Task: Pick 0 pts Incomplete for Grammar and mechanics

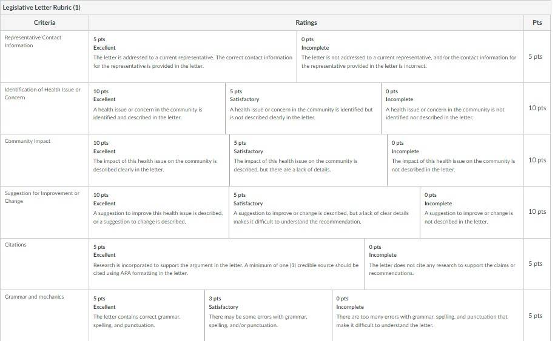Action: click(x=428, y=315)
